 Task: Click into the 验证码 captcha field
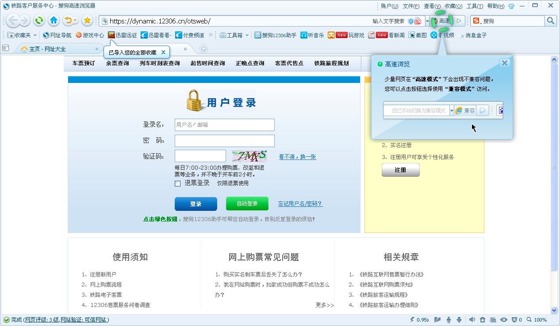pos(200,156)
